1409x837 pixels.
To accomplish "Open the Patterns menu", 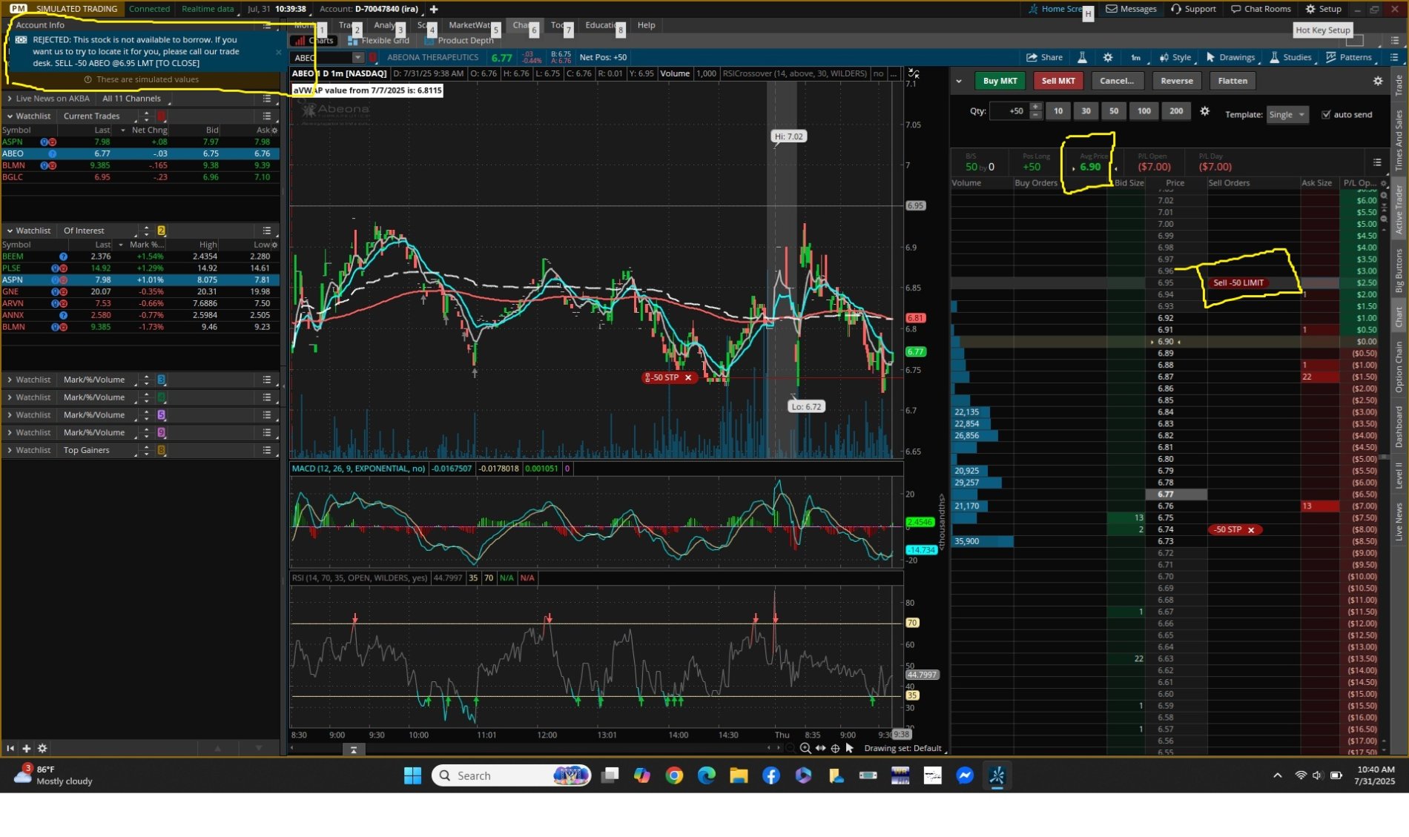I will (x=1349, y=57).
